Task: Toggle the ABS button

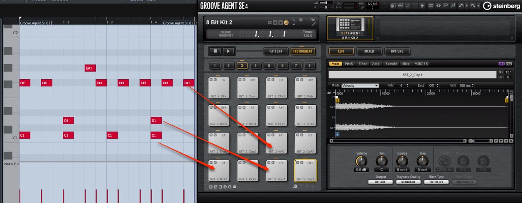Action: click(501, 64)
